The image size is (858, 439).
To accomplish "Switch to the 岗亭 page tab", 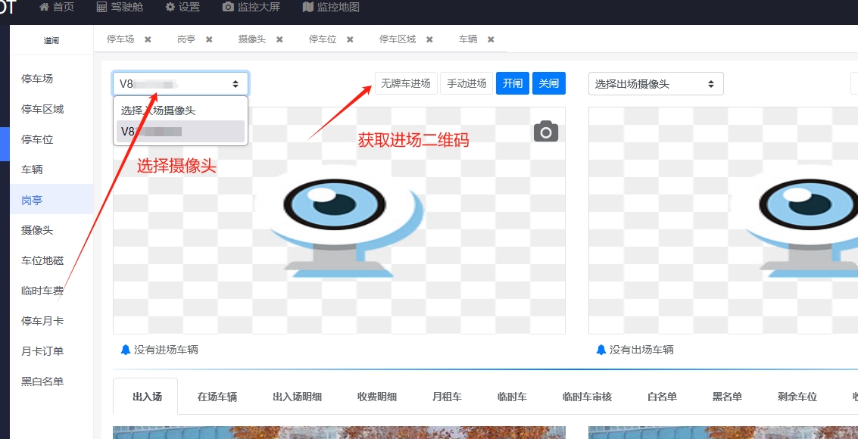I will (x=186, y=39).
